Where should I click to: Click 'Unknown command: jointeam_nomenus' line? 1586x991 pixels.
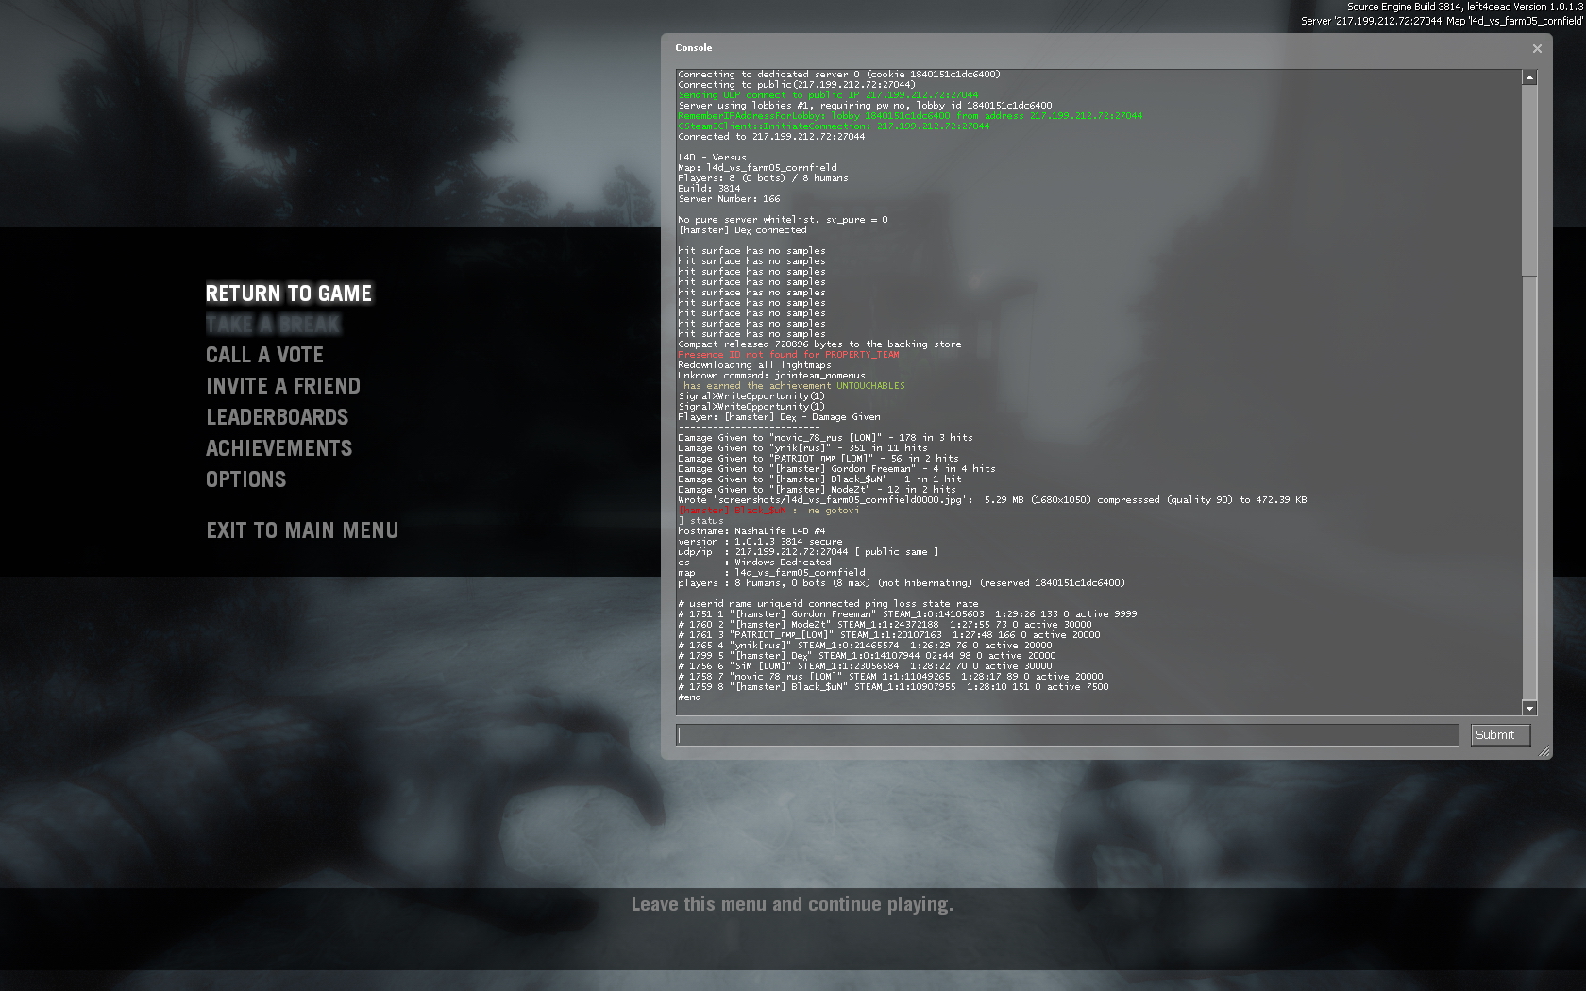(771, 376)
